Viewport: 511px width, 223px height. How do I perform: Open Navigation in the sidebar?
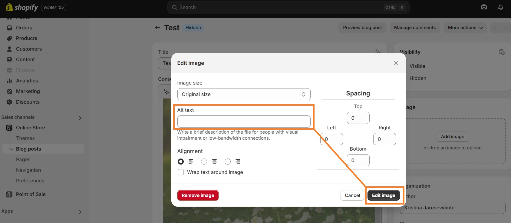pos(28,170)
